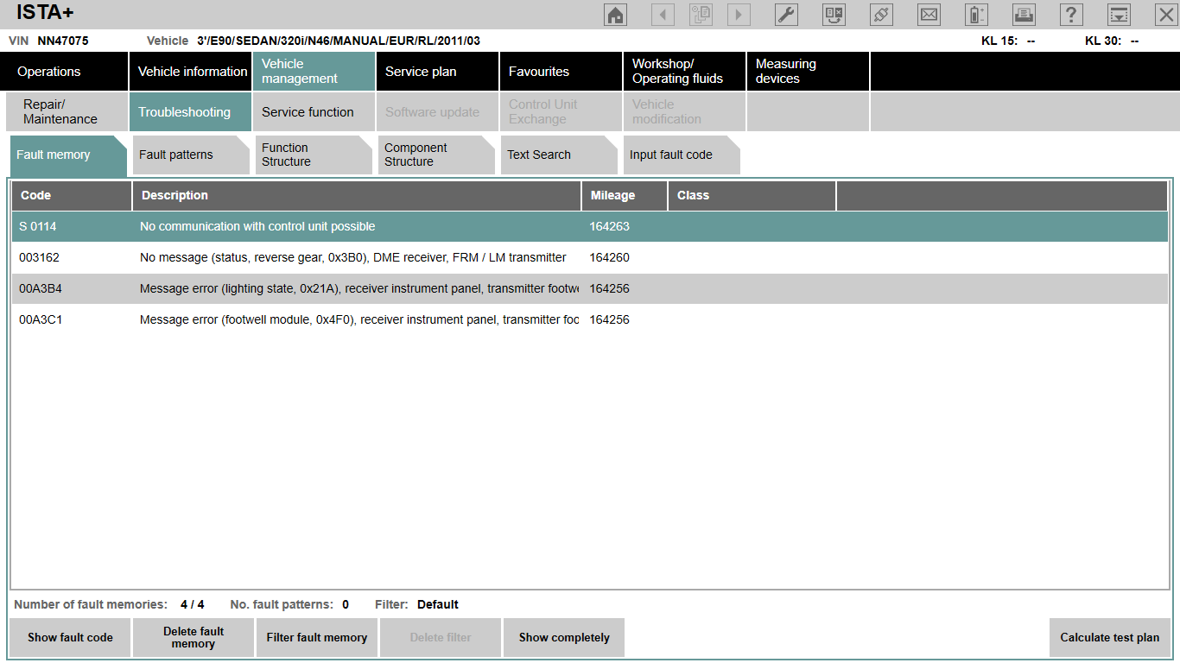Click the 'No message (status, reverse gear' description
This screenshot has width=1180, height=663.
point(353,257)
